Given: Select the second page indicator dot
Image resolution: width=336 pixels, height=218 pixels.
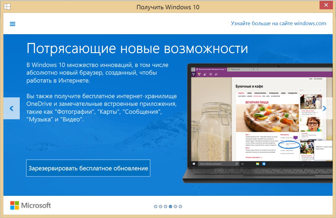Looking at the screenshot, I should click(161, 207).
